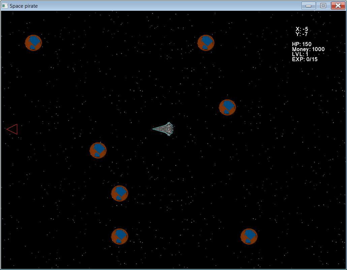Click the Space pirate window title
Image resolution: width=347 pixels, height=270 pixels.
point(24,6)
